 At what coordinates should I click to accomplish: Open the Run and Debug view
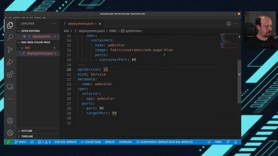point(10,62)
